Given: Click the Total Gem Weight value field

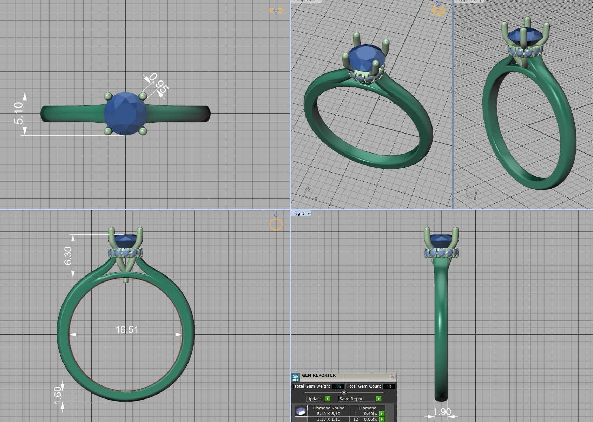Looking at the screenshot, I should point(338,387).
